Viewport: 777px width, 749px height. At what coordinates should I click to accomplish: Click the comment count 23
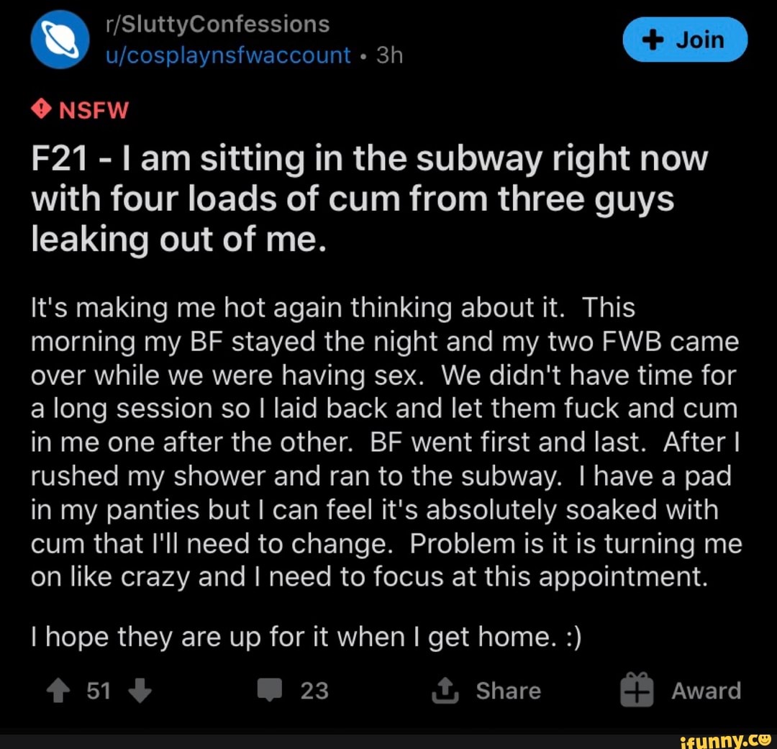[x=314, y=691]
